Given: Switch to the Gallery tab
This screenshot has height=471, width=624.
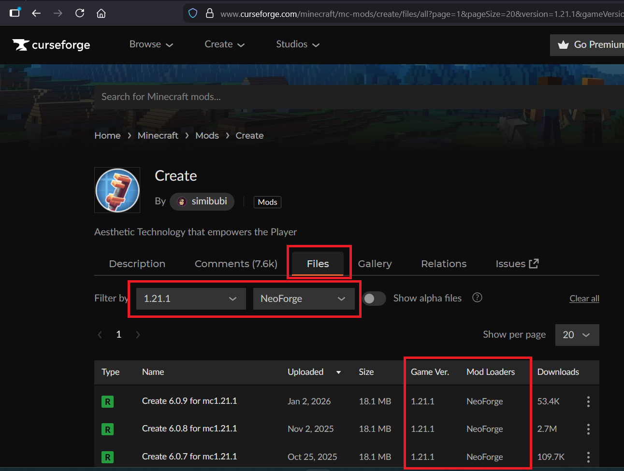Looking at the screenshot, I should (375, 263).
